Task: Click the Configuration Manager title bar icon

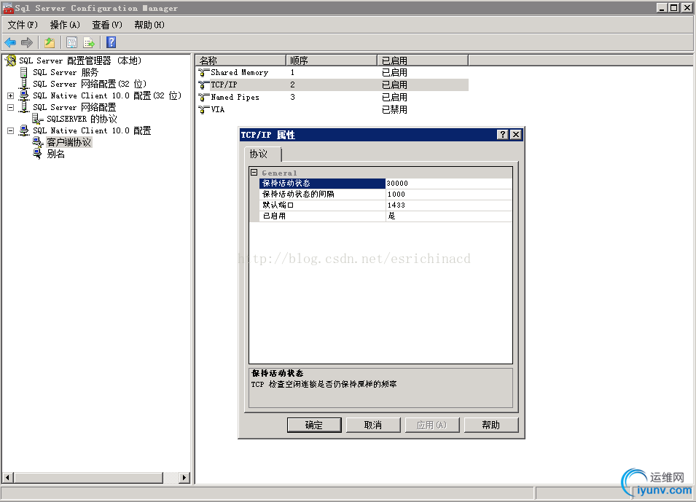Action: click(x=8, y=8)
